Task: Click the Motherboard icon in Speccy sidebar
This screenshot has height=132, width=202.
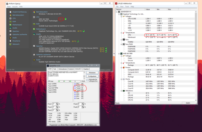Action: [x=10, y=25]
